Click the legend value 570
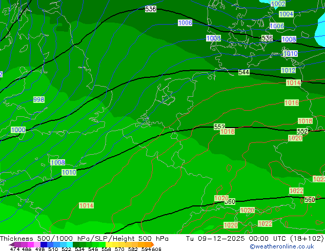The height and width of the screenshot is (251, 325). [119, 249]
